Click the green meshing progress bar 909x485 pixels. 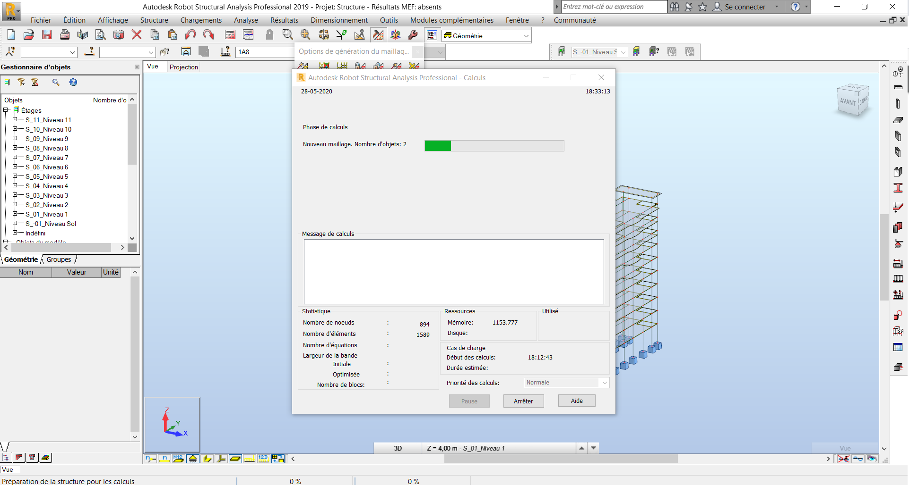[438, 146]
